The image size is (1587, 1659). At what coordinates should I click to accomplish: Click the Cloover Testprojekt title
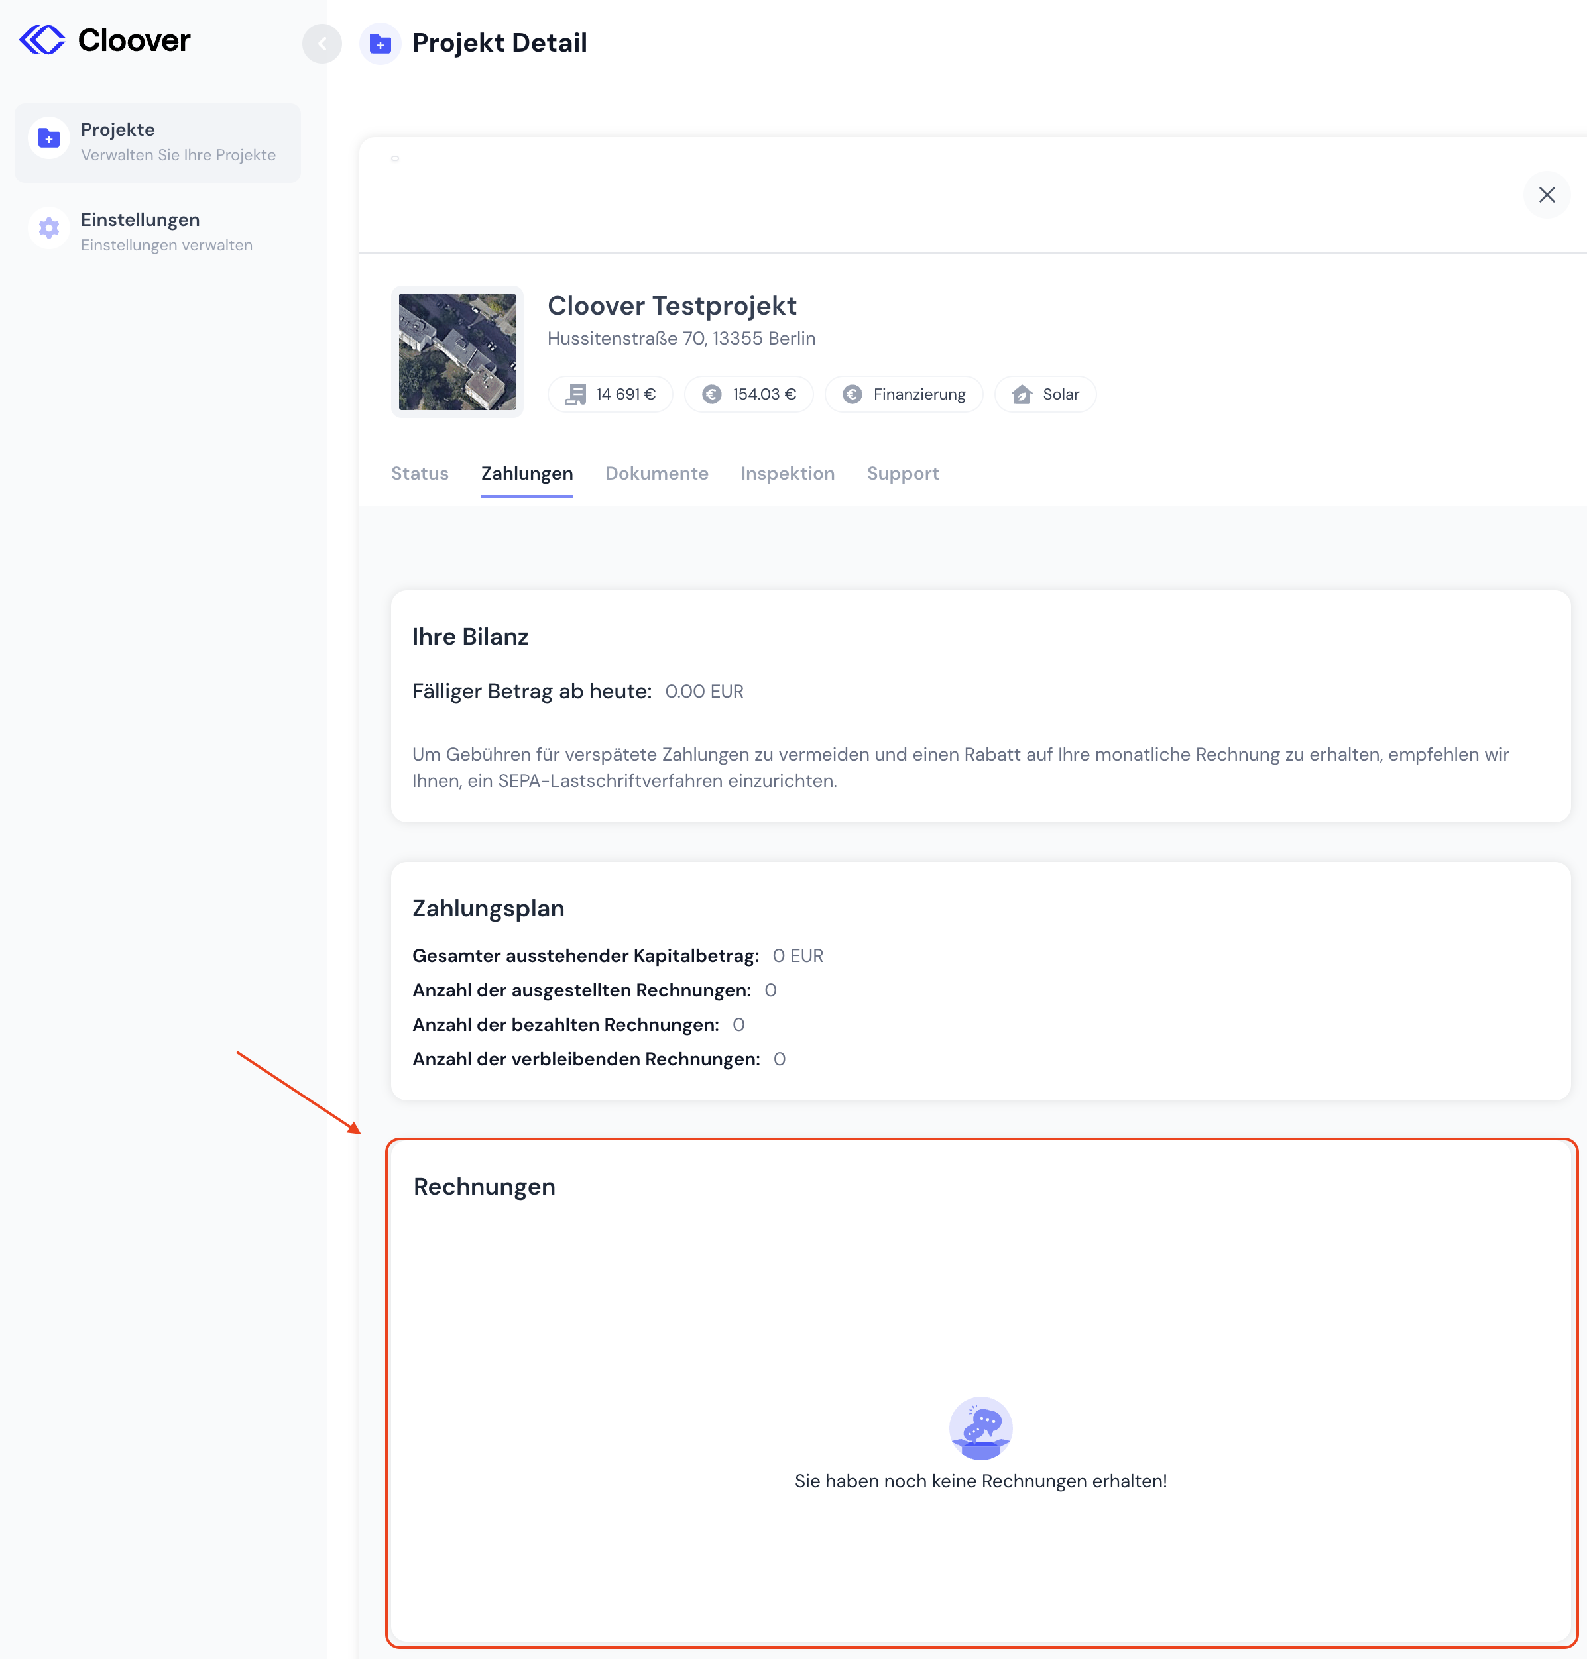672,306
